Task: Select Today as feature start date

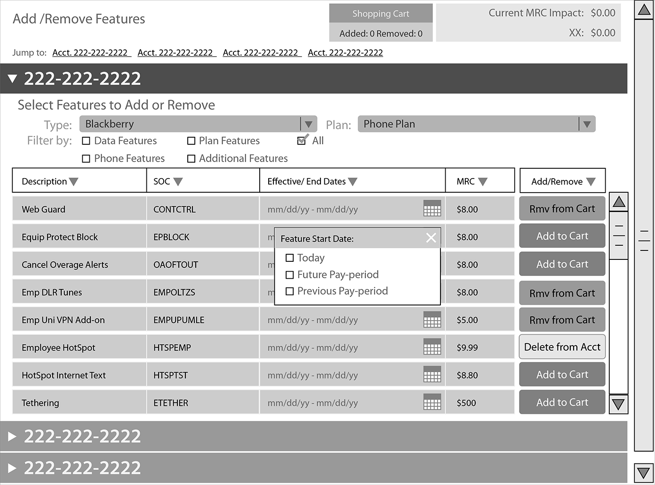Action: coord(290,258)
